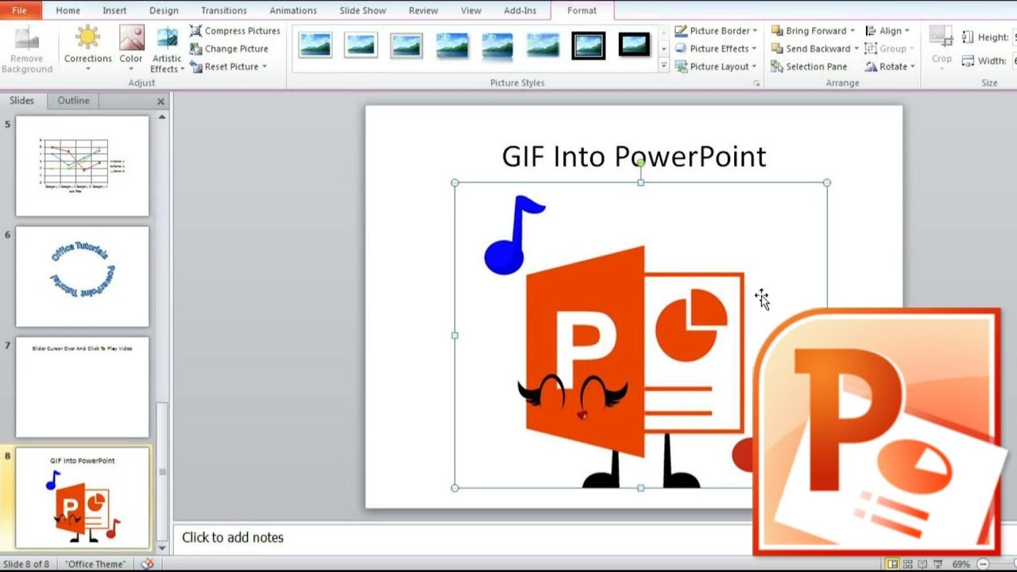Apply the first picture style thumbnail

pyautogui.click(x=315, y=45)
